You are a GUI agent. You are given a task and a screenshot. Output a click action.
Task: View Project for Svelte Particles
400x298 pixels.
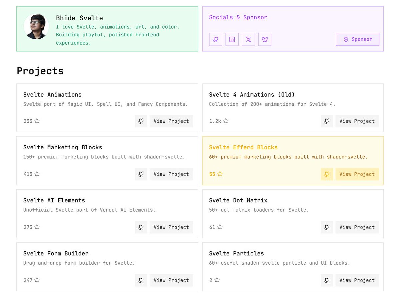[x=357, y=280]
